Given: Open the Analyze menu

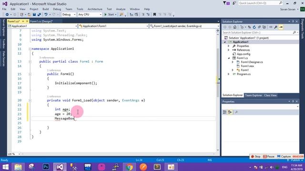Looking at the screenshot, I should [x=121, y=9].
